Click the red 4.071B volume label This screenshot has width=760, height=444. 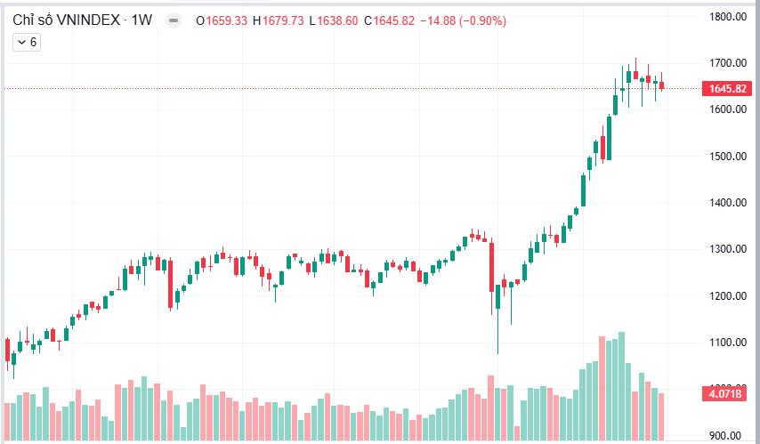(x=725, y=393)
